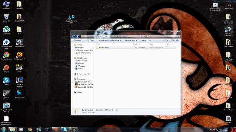Click the Graver toolbar button
This screenshot has width=236, height=132.
pos(144,40)
